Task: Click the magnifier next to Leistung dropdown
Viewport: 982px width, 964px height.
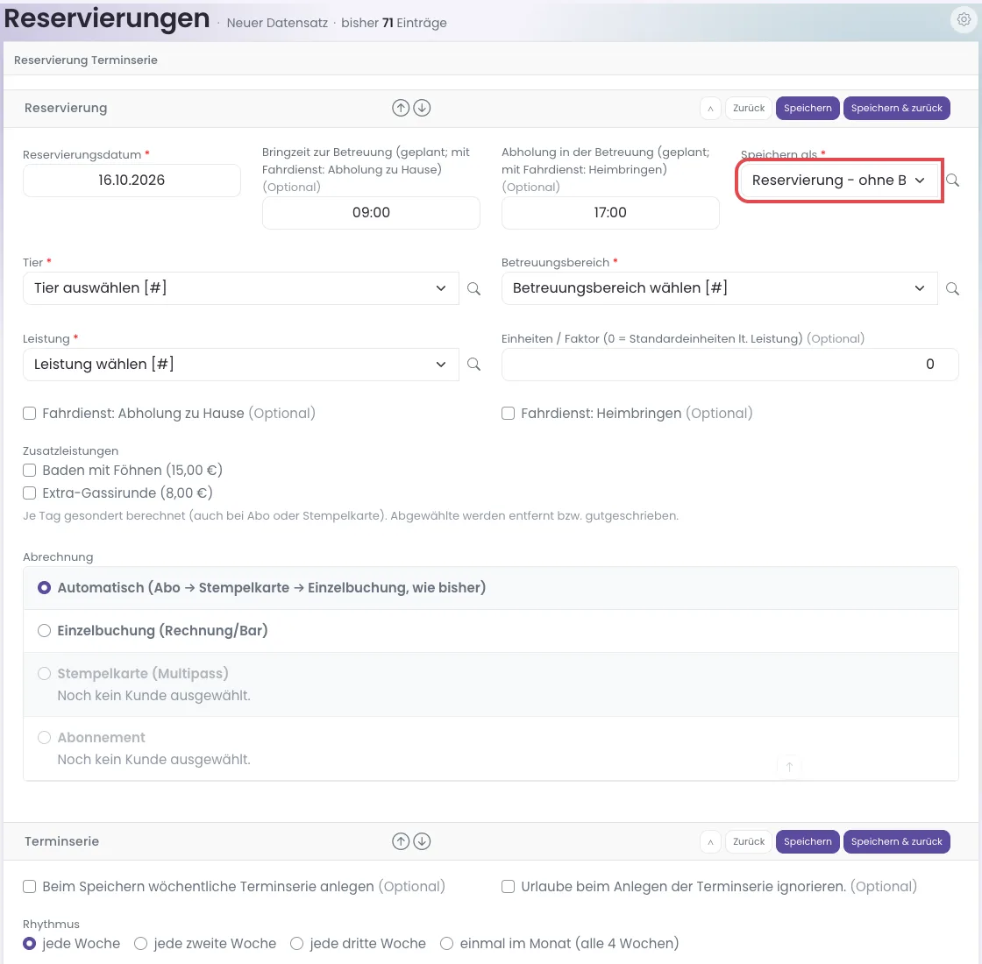Action: 474,365
